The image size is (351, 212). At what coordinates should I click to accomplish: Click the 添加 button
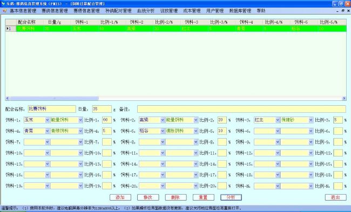click(120, 197)
